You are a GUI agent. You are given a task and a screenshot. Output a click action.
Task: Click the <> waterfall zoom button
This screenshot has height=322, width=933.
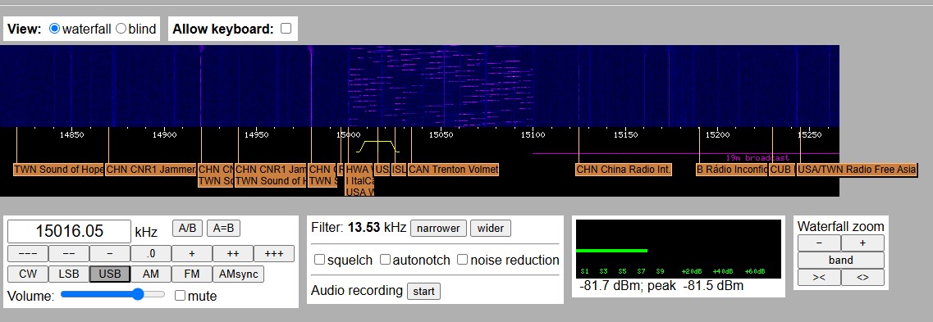coord(862,278)
